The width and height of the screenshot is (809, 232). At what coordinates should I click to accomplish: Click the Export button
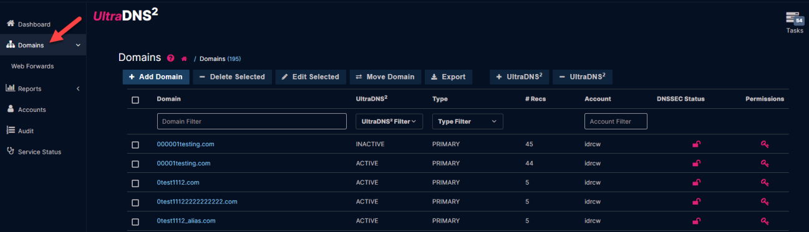[x=448, y=77]
